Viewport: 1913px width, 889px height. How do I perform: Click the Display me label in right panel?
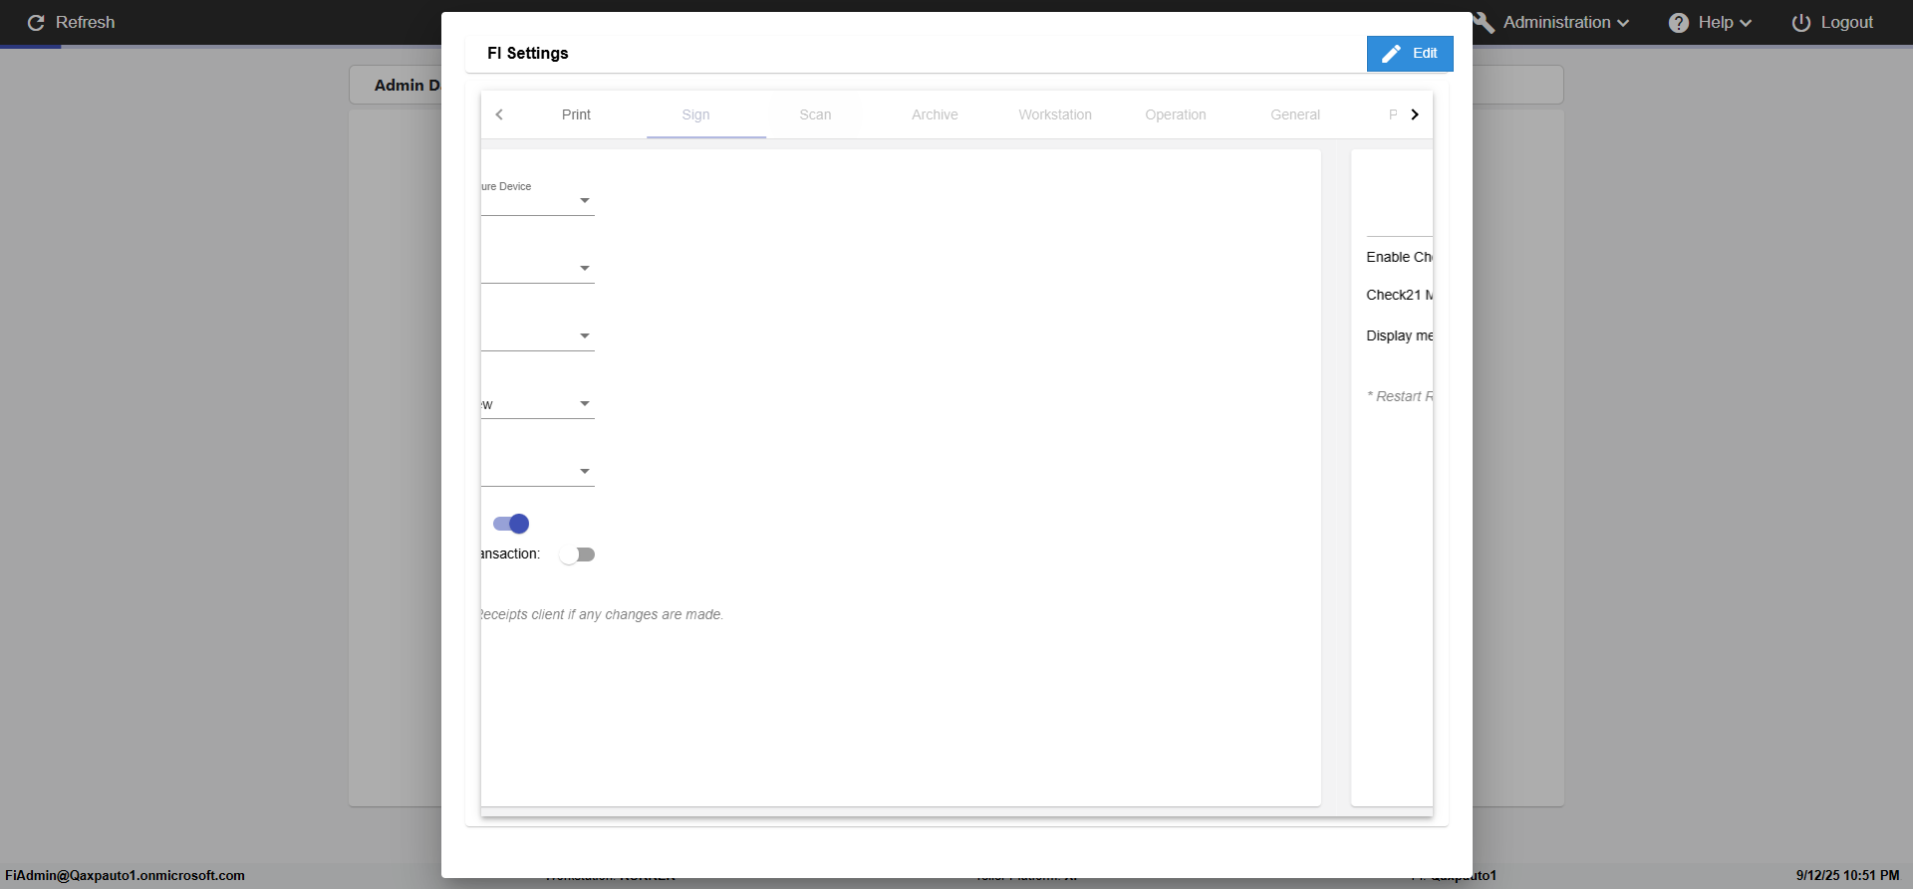pos(1399,335)
